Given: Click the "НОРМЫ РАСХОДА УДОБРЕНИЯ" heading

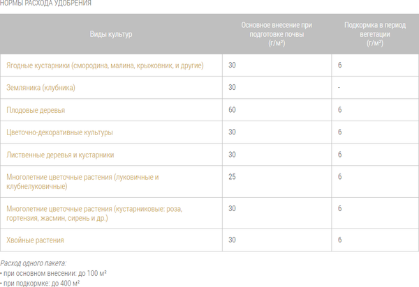Looking at the screenshot, I should point(45,4).
